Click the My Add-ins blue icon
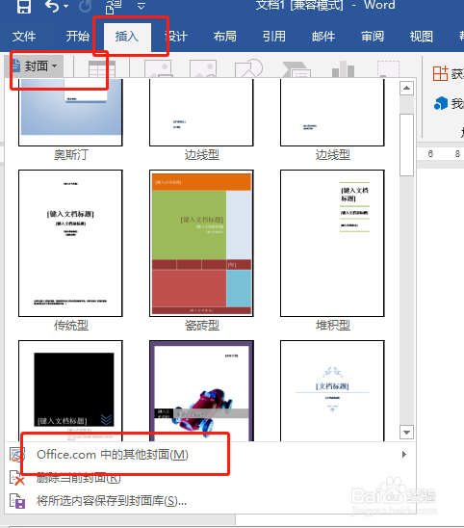Screen dimensions: 464x528 (441, 103)
